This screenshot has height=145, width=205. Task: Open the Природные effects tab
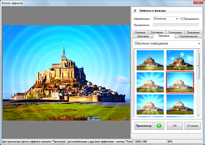pyautogui.click(x=191, y=32)
